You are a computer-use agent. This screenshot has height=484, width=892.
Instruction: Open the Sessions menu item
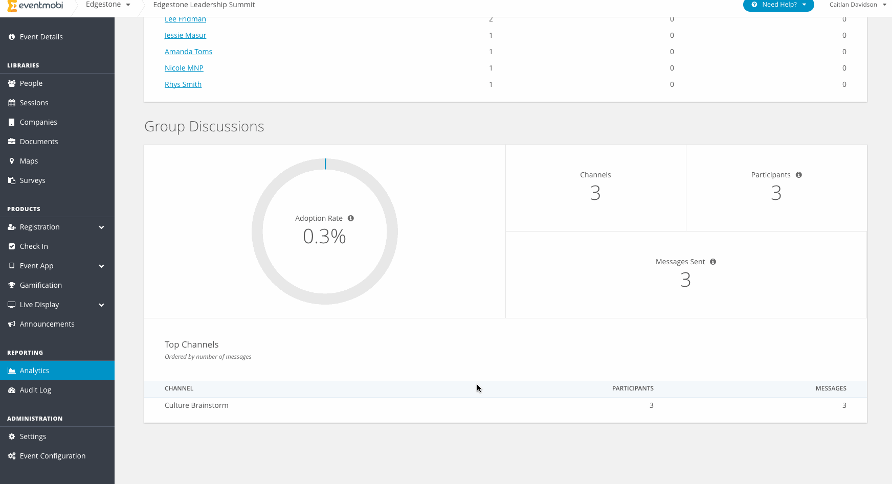(57, 103)
